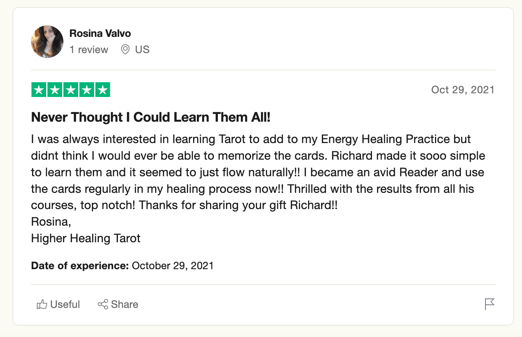Click the third green rating star

coord(71,90)
